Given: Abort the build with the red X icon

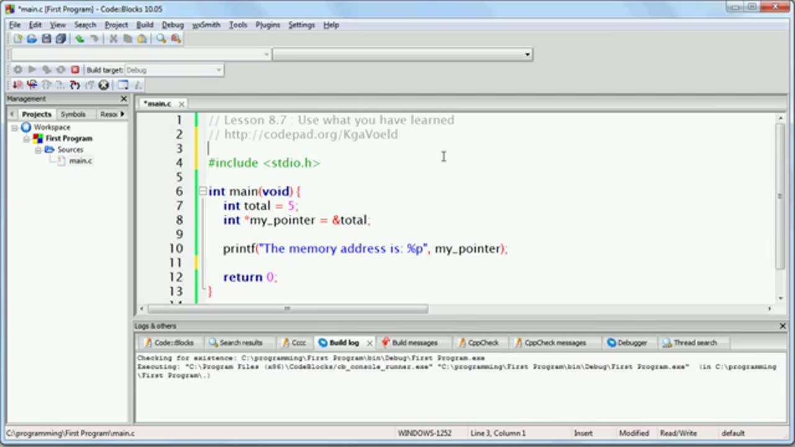Looking at the screenshot, I should (x=75, y=70).
